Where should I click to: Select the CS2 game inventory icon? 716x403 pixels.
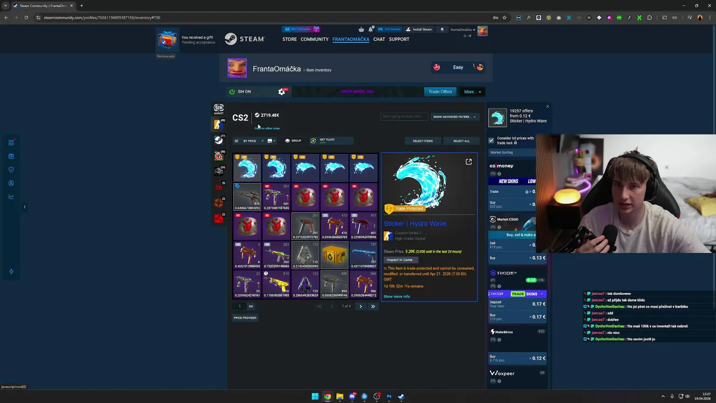pyautogui.click(x=218, y=124)
